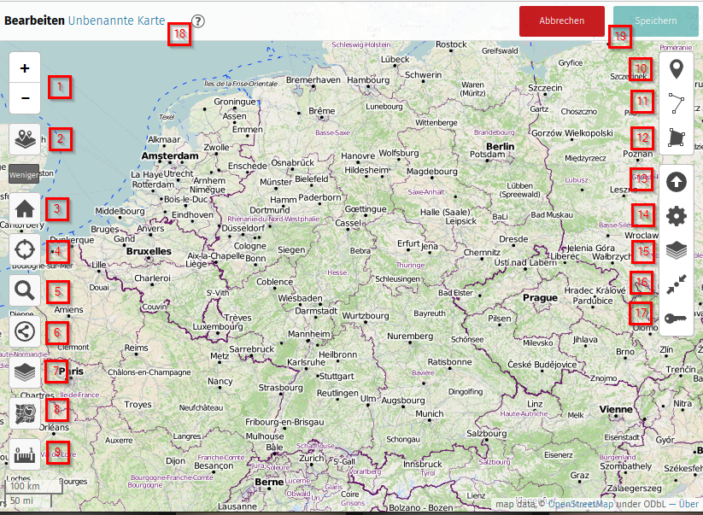The width and height of the screenshot is (703, 515).
Task: Open the share and embed icon
Action: [25, 331]
